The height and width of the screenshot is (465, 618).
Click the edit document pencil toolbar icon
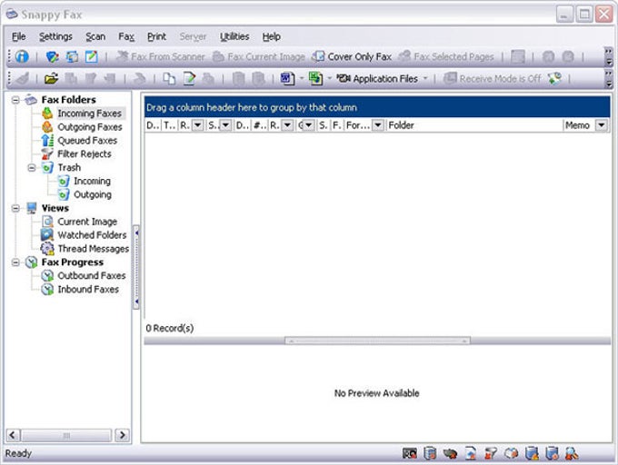tap(189, 79)
